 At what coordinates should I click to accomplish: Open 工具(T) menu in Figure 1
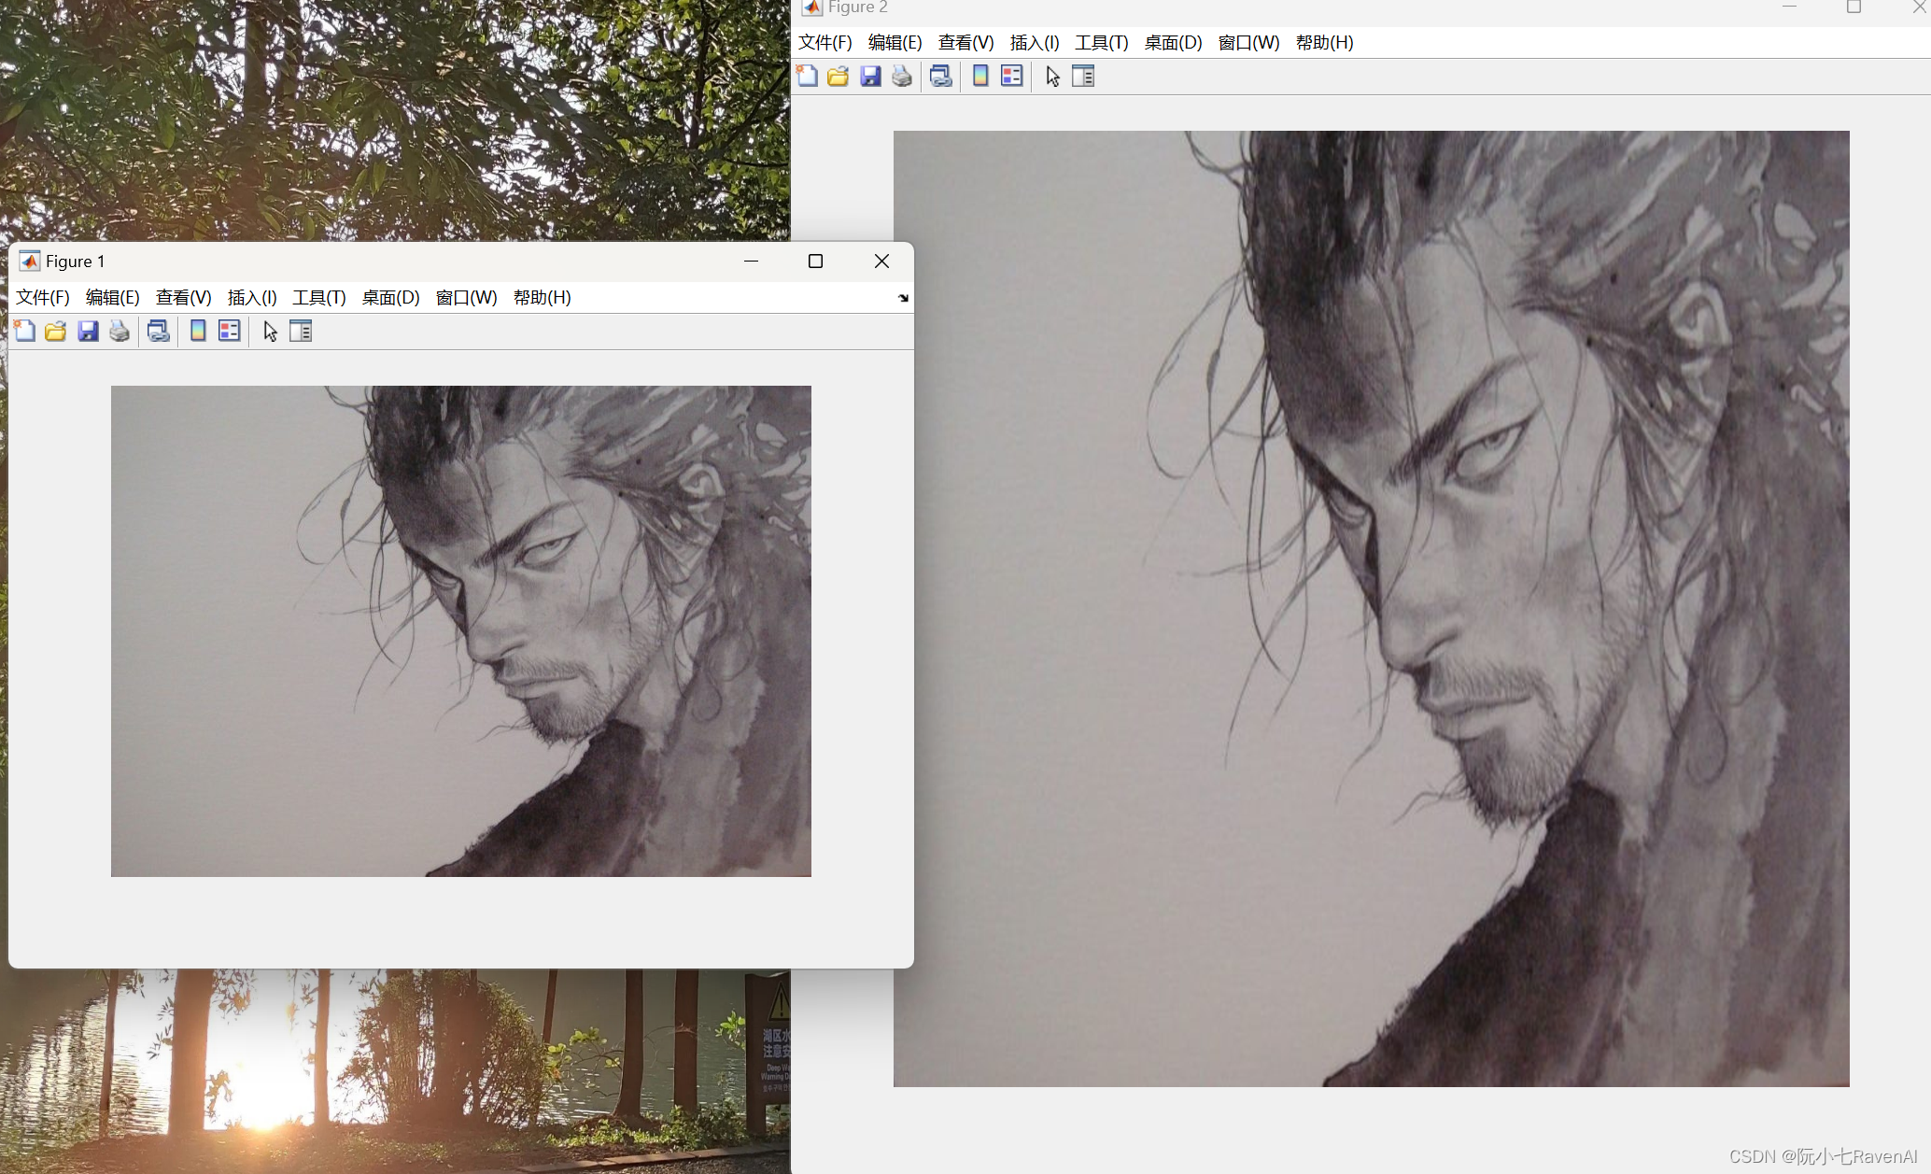pos(318,297)
